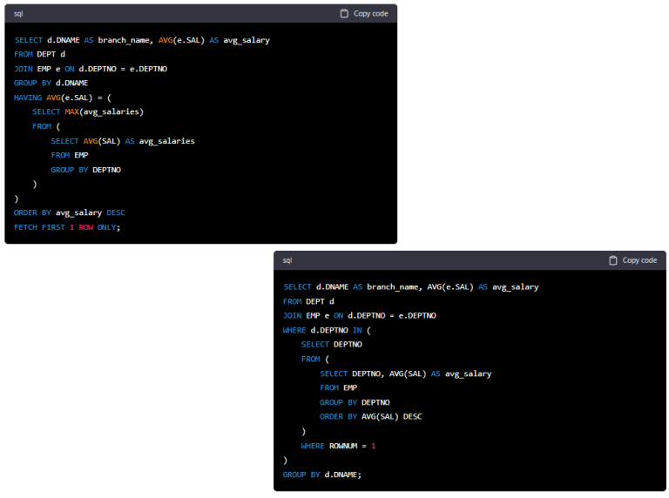Click 'JOIN EMP e ON' line in second block
This screenshot has height=498, width=669.
point(359,315)
